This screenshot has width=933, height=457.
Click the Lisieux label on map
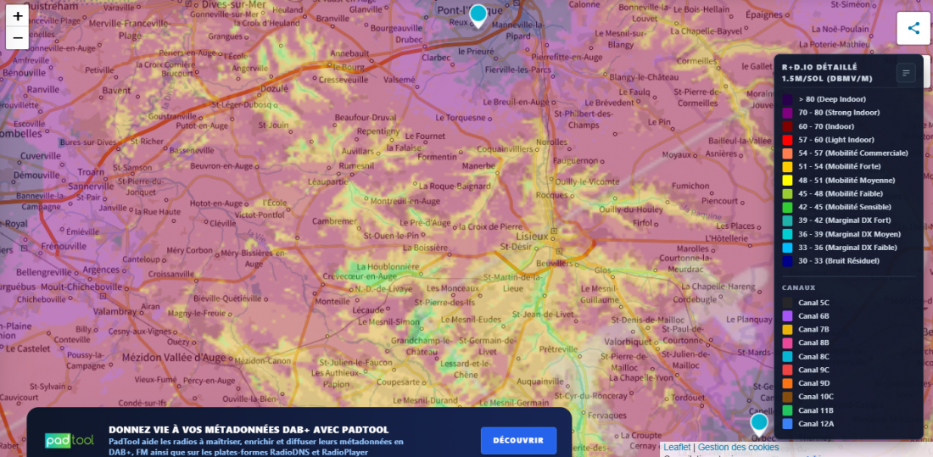click(531, 237)
